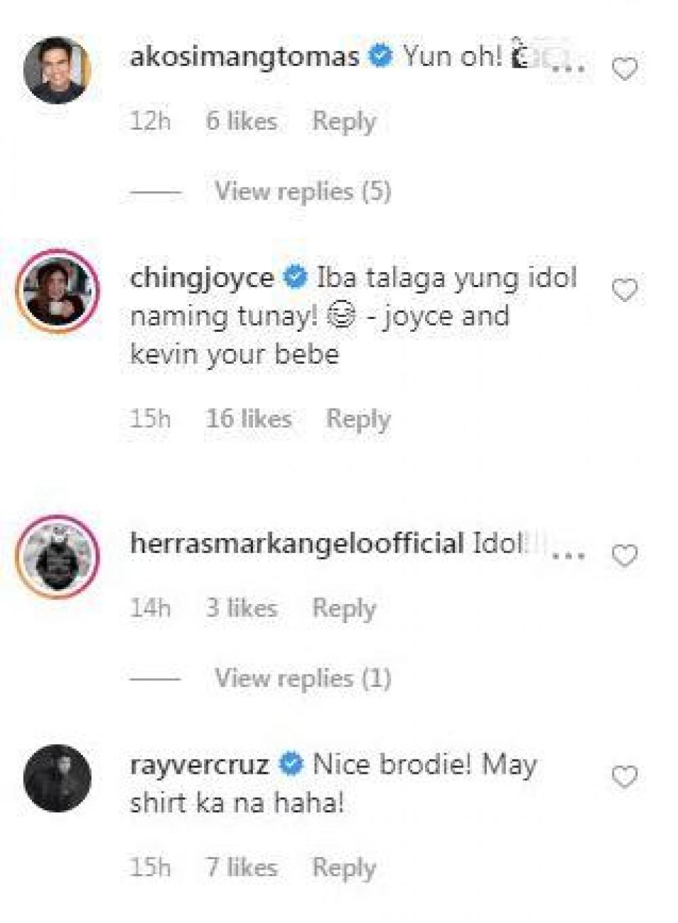Open akosimangtomas's profile picture
The image size is (678, 923).
click(x=57, y=70)
